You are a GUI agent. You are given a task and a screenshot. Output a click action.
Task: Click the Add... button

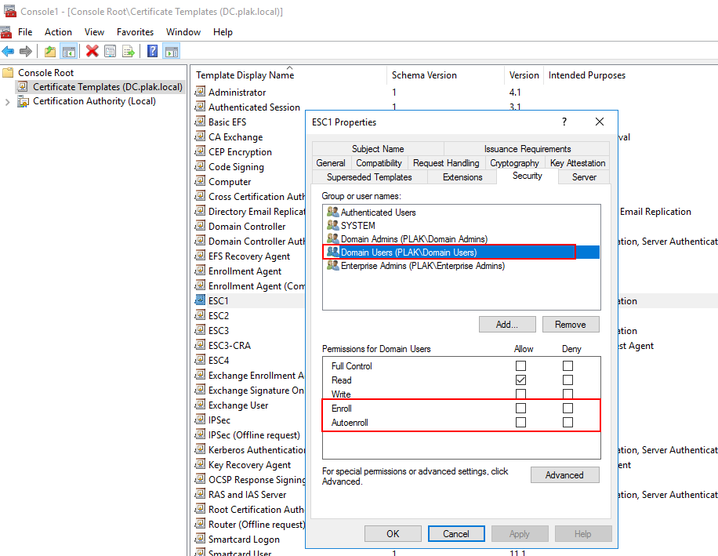507,325
